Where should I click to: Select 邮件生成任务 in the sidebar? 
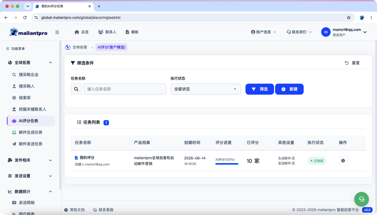pos(31,132)
